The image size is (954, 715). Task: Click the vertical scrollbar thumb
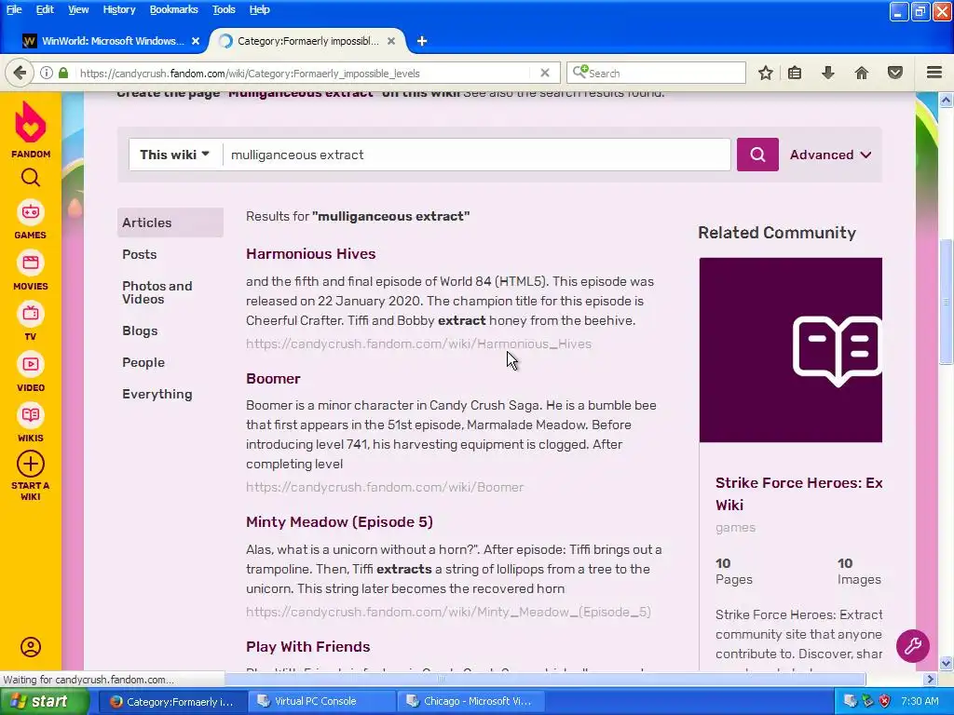(947, 303)
